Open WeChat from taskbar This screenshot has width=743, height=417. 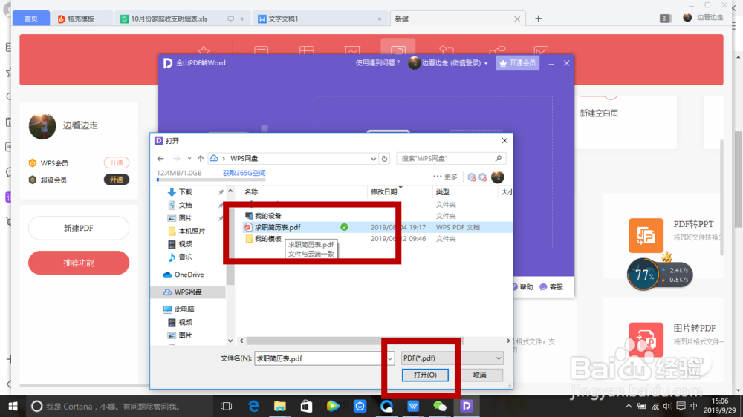[x=440, y=406]
